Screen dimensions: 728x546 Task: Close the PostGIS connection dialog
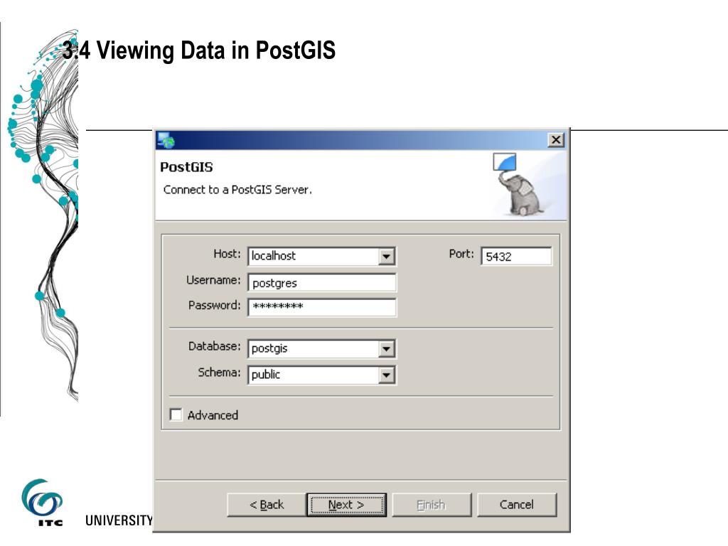556,140
